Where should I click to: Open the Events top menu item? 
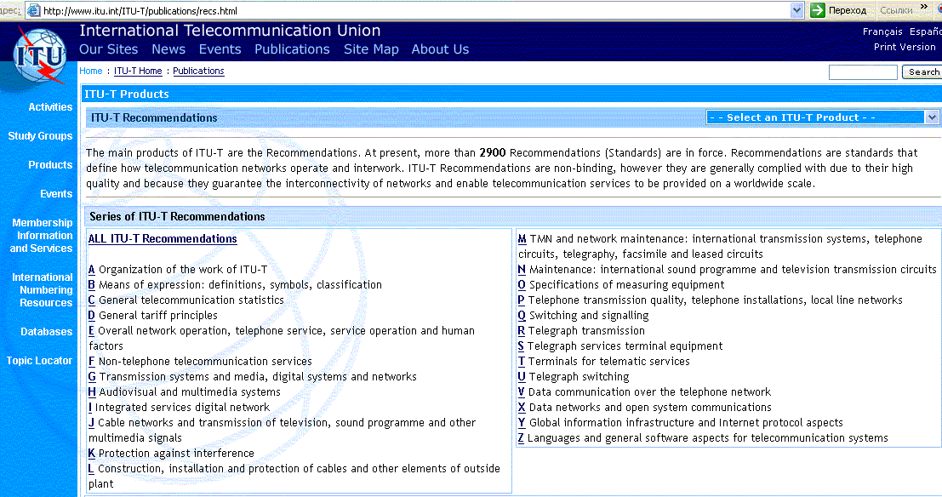[220, 49]
